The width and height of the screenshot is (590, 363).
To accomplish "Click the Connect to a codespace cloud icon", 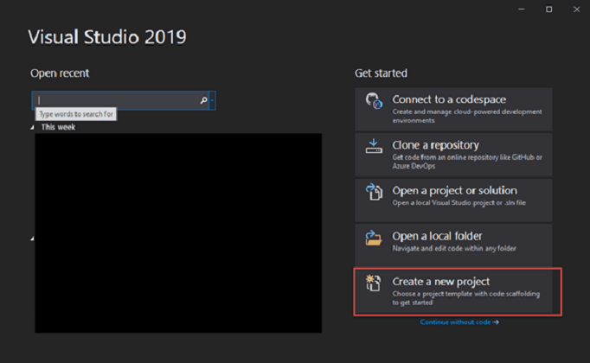I will 374,103.
